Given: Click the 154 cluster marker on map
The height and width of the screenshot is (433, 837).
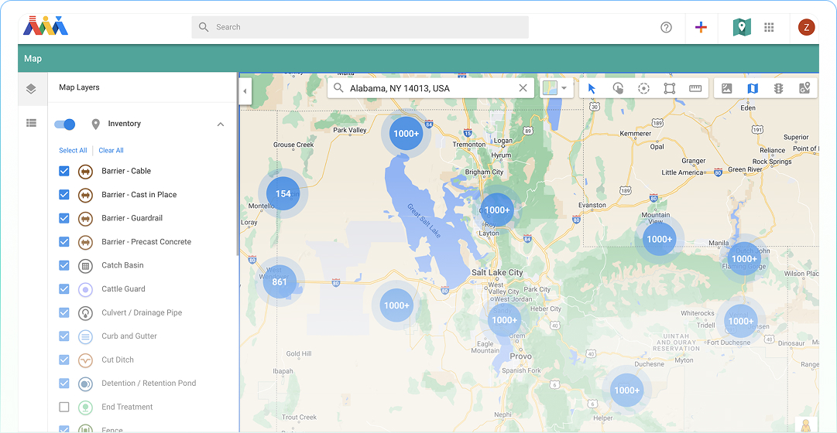Looking at the screenshot, I should 283,193.
